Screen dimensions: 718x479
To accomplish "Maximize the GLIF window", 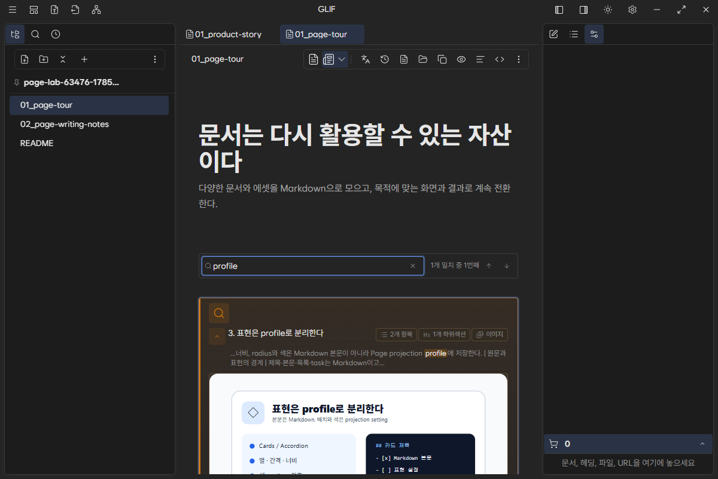I will [682, 10].
